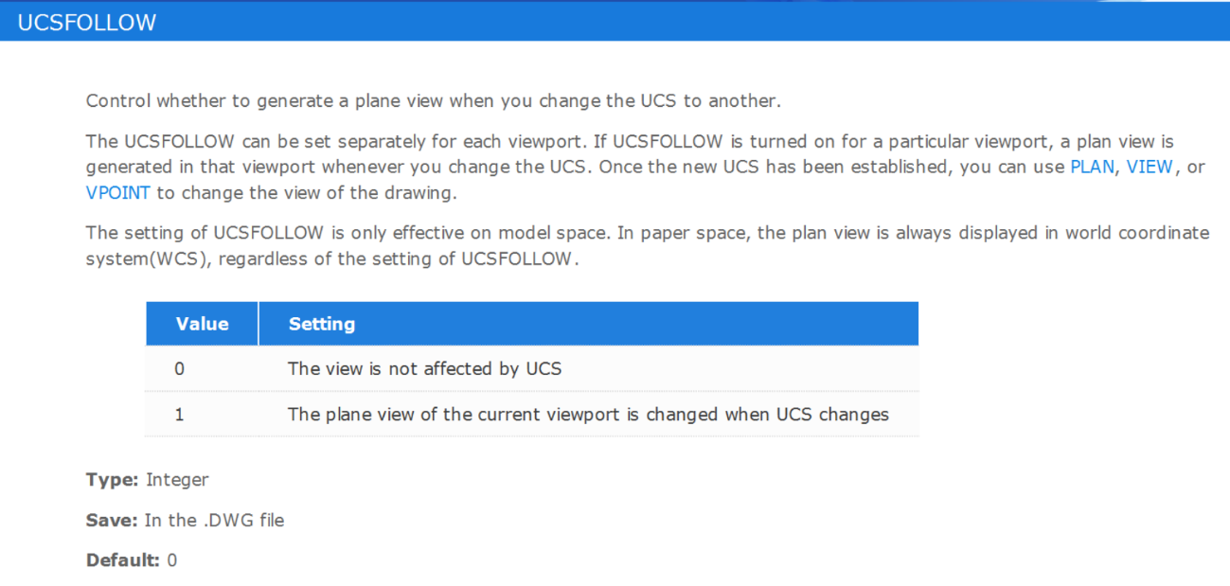Click the paragraph describing separate viewport settings
The height and width of the screenshot is (586, 1230).
click(x=645, y=167)
